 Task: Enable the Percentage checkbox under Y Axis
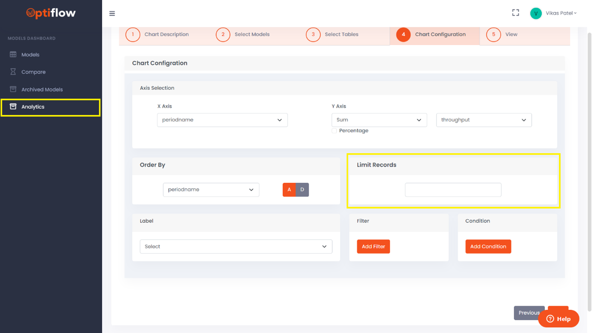[x=334, y=130]
